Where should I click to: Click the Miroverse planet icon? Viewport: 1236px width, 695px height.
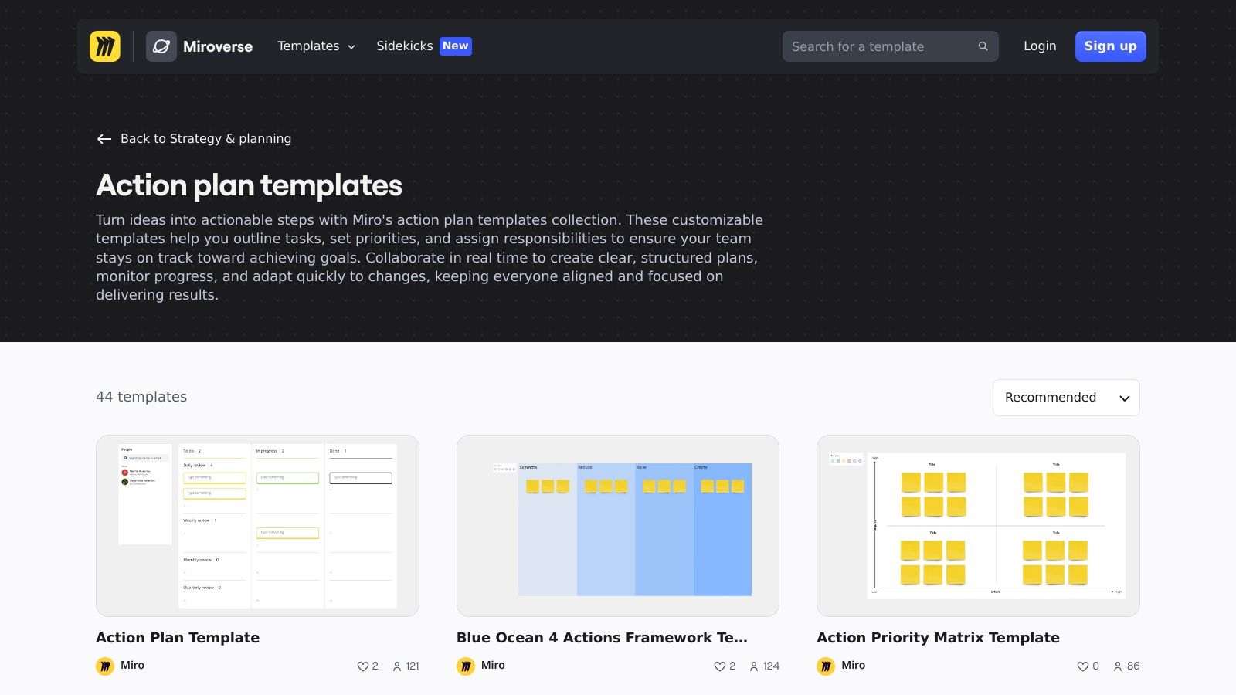point(161,46)
